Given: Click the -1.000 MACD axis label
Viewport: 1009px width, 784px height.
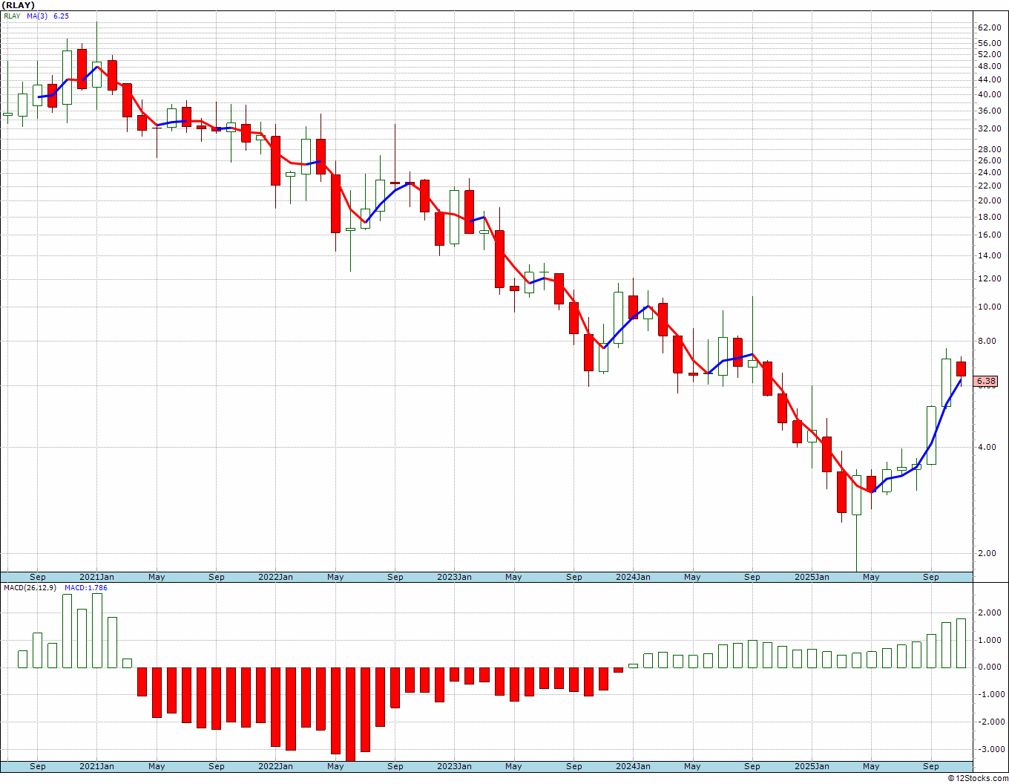Looking at the screenshot, I should [x=990, y=694].
